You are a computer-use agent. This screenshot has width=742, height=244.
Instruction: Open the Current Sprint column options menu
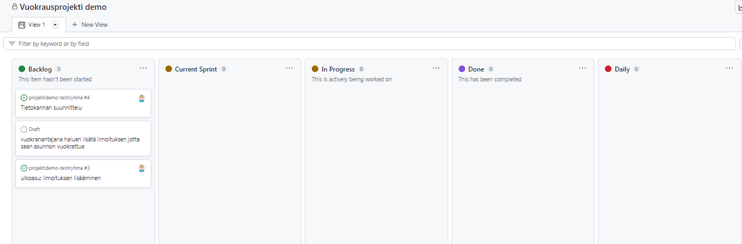(289, 68)
